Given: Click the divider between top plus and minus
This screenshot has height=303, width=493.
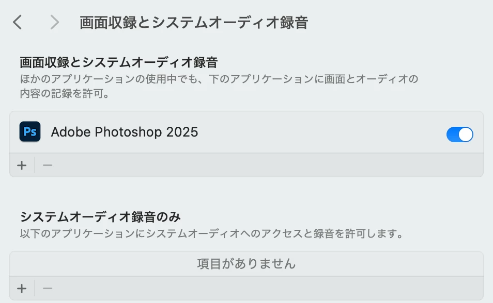Looking at the screenshot, I should (x=35, y=165).
